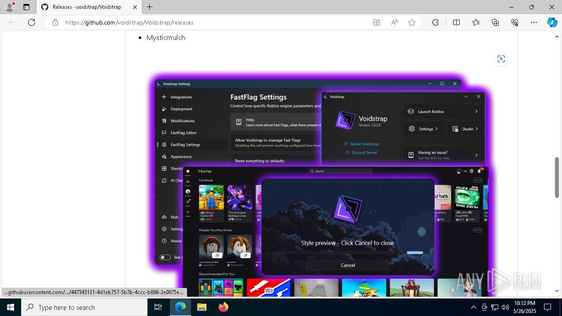Select the Mysticmulch contributor text

point(166,38)
